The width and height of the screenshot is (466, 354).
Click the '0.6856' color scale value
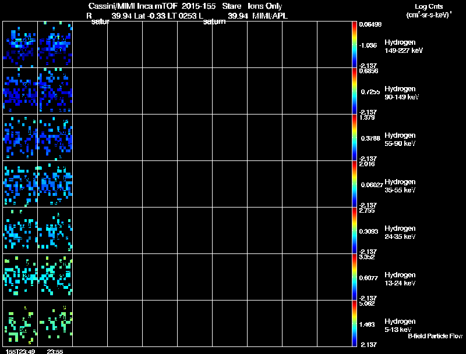369,71
